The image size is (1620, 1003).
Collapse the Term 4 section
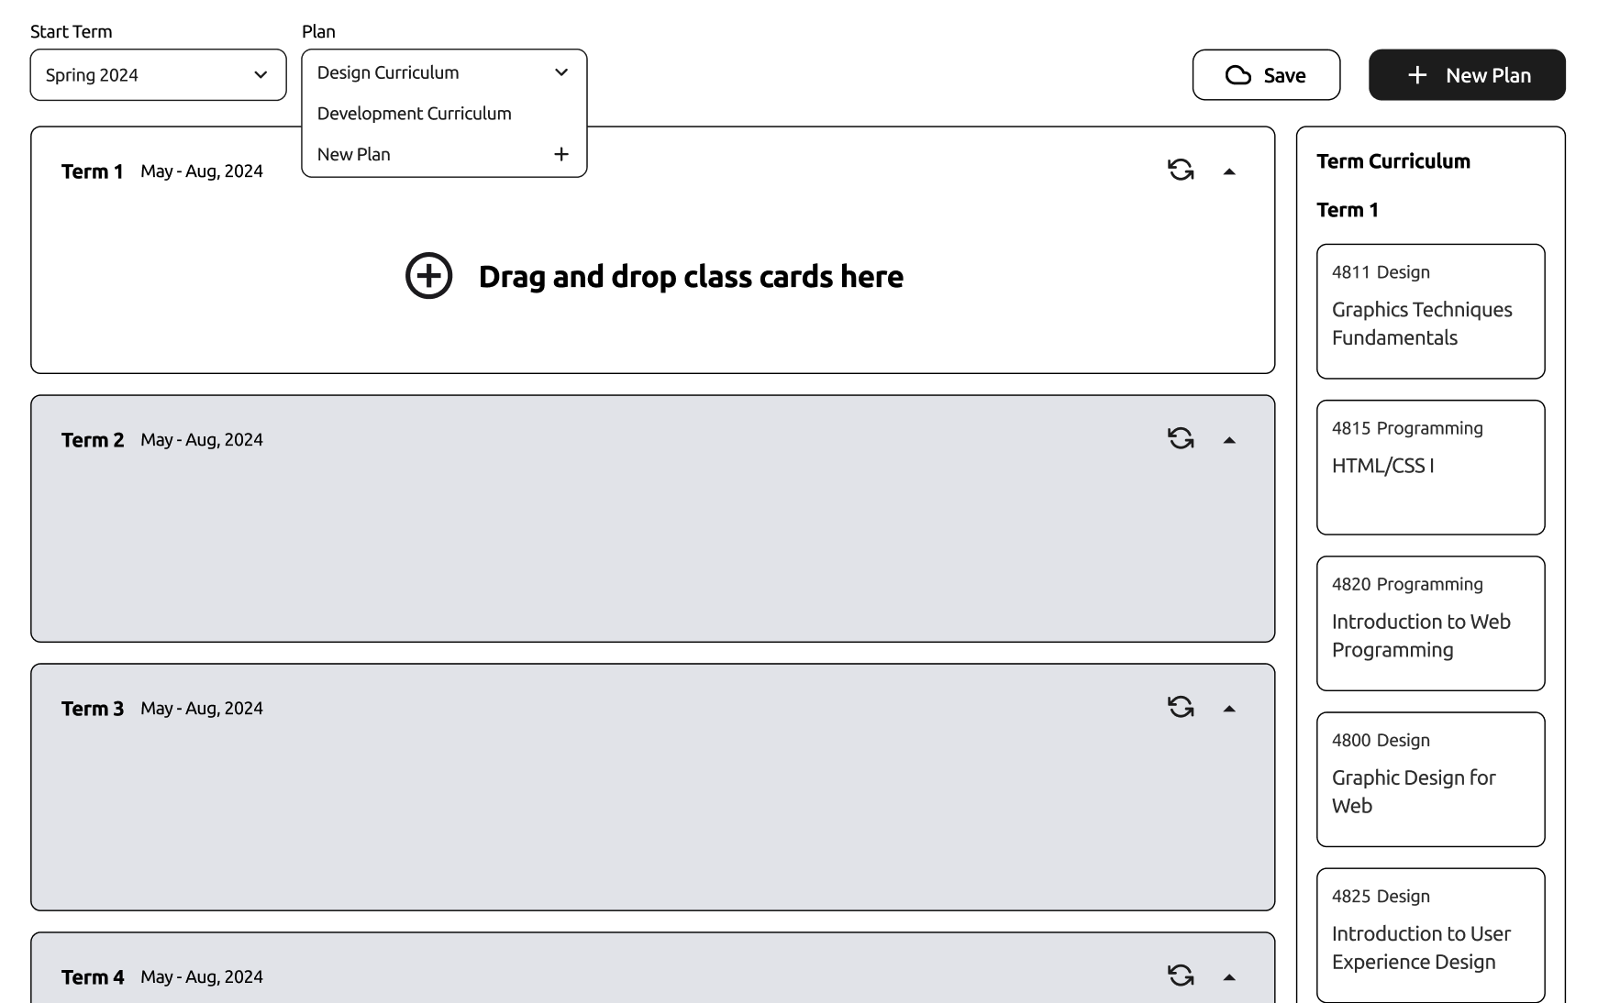point(1229,977)
